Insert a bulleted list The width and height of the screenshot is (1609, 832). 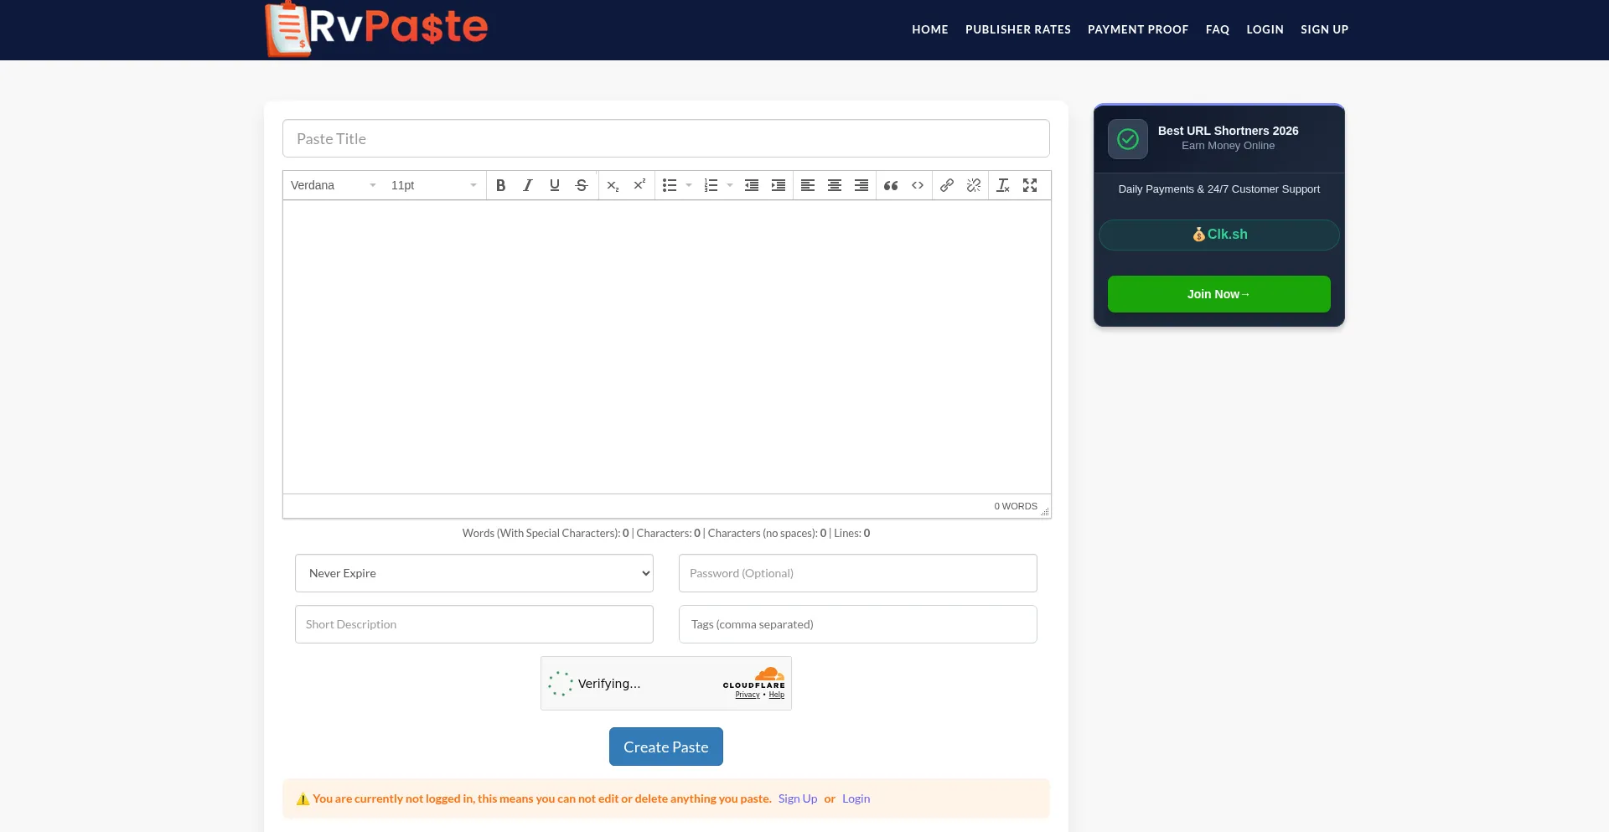tap(670, 185)
